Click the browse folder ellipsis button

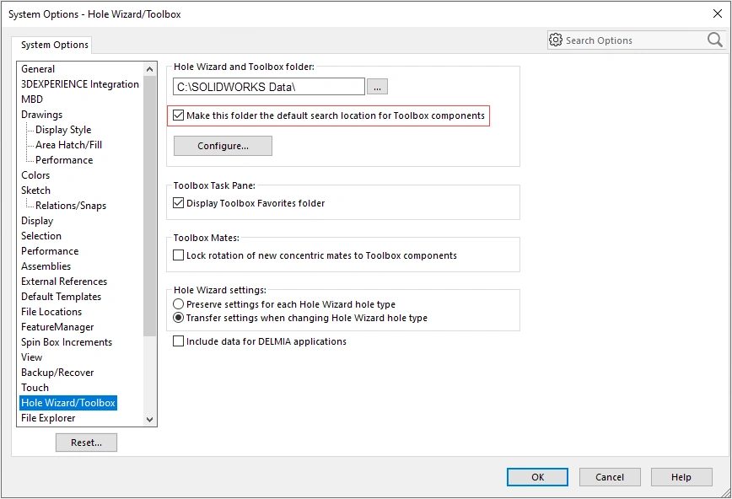point(377,87)
